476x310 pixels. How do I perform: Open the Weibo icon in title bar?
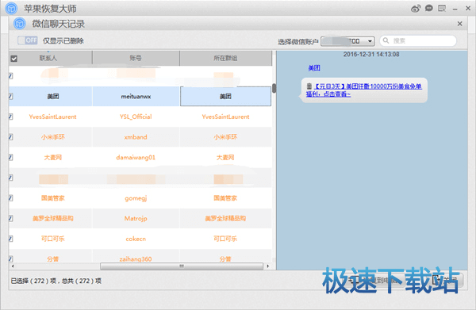tap(416, 9)
